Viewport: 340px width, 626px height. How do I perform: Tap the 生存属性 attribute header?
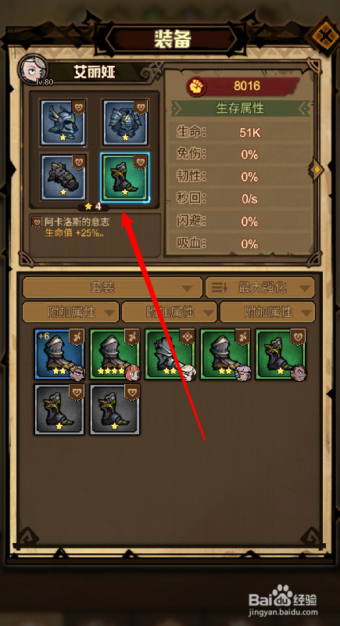click(x=241, y=108)
